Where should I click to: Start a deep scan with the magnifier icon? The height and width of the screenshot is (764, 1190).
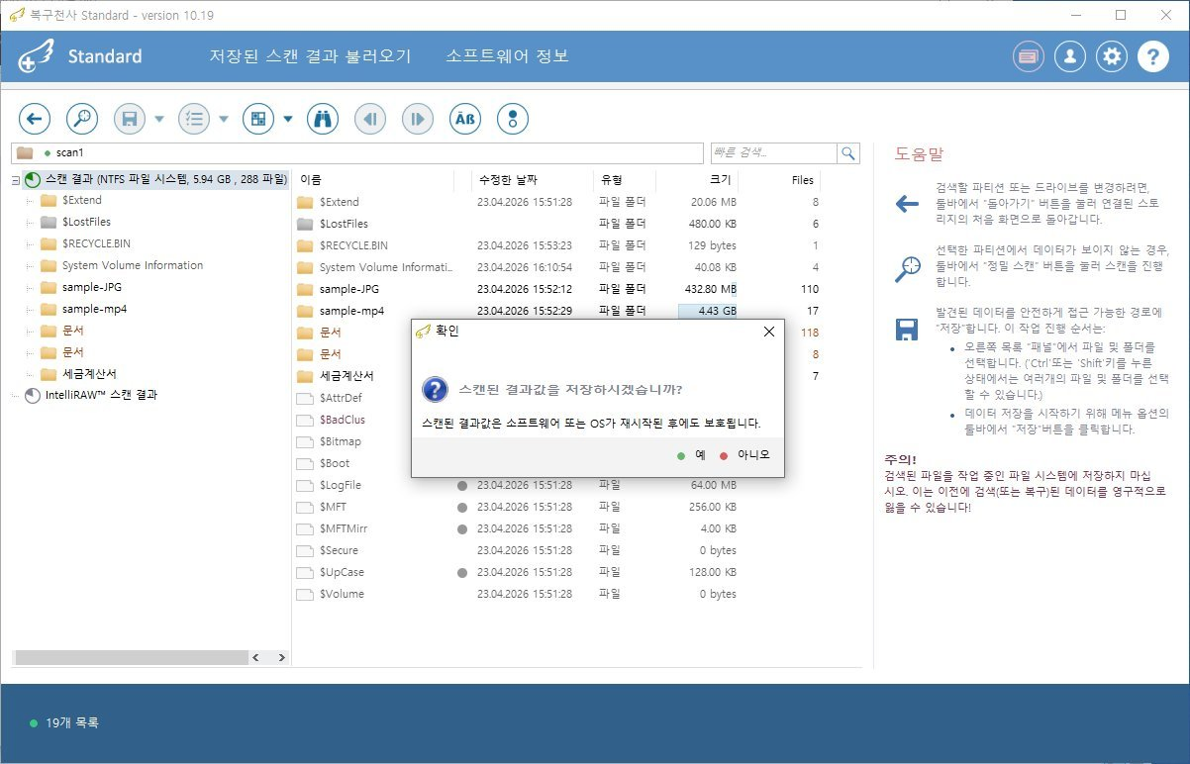click(82, 119)
